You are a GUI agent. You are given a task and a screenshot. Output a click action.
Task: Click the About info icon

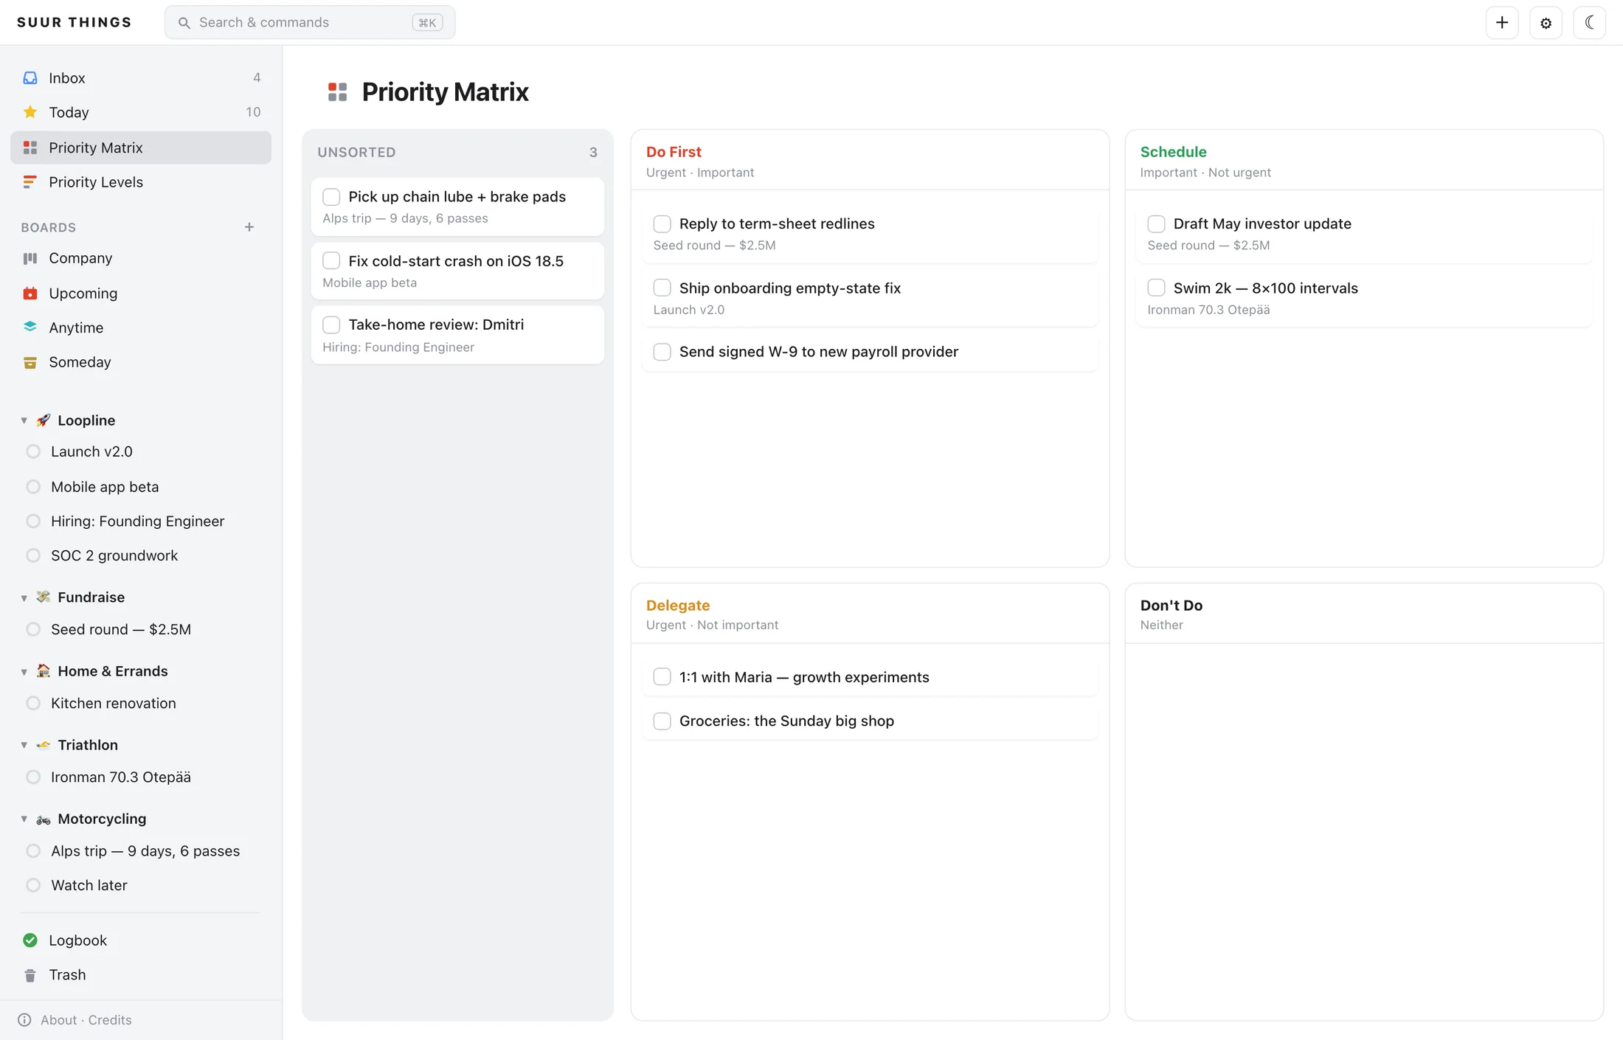[x=24, y=1020]
